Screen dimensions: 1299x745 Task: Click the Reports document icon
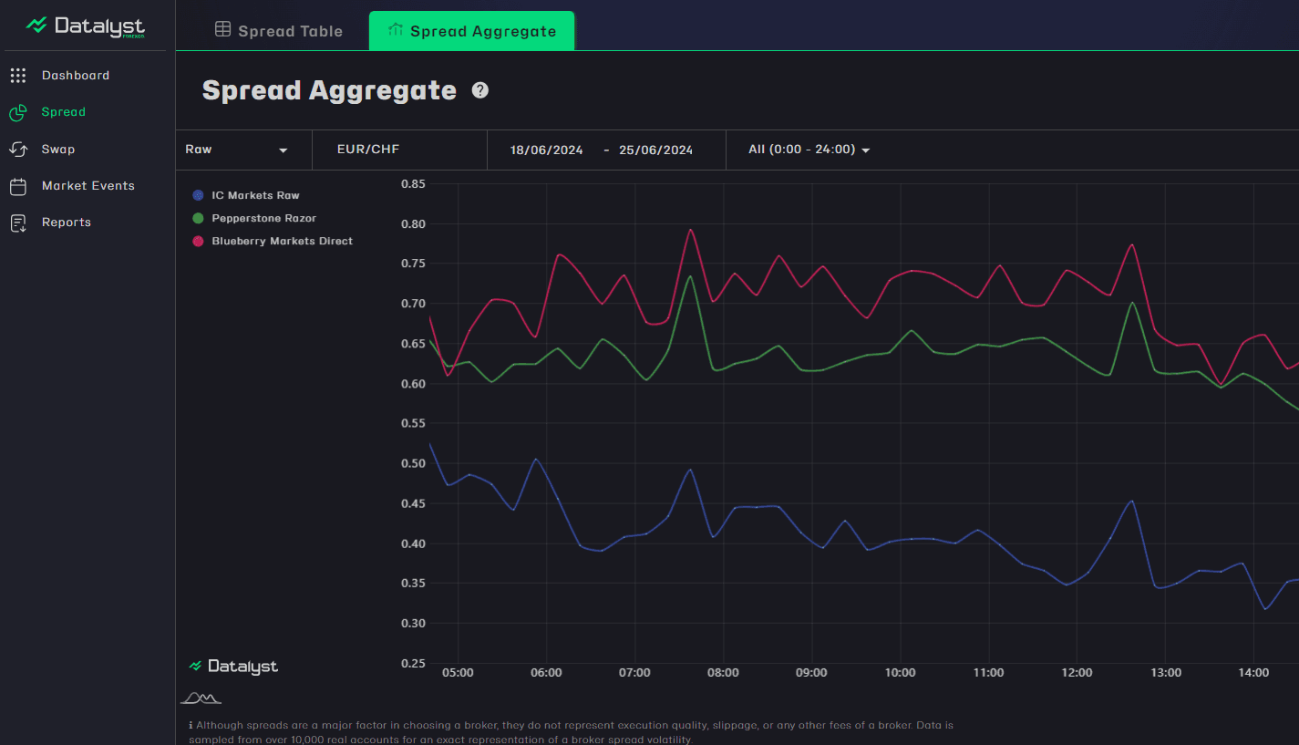click(x=18, y=222)
